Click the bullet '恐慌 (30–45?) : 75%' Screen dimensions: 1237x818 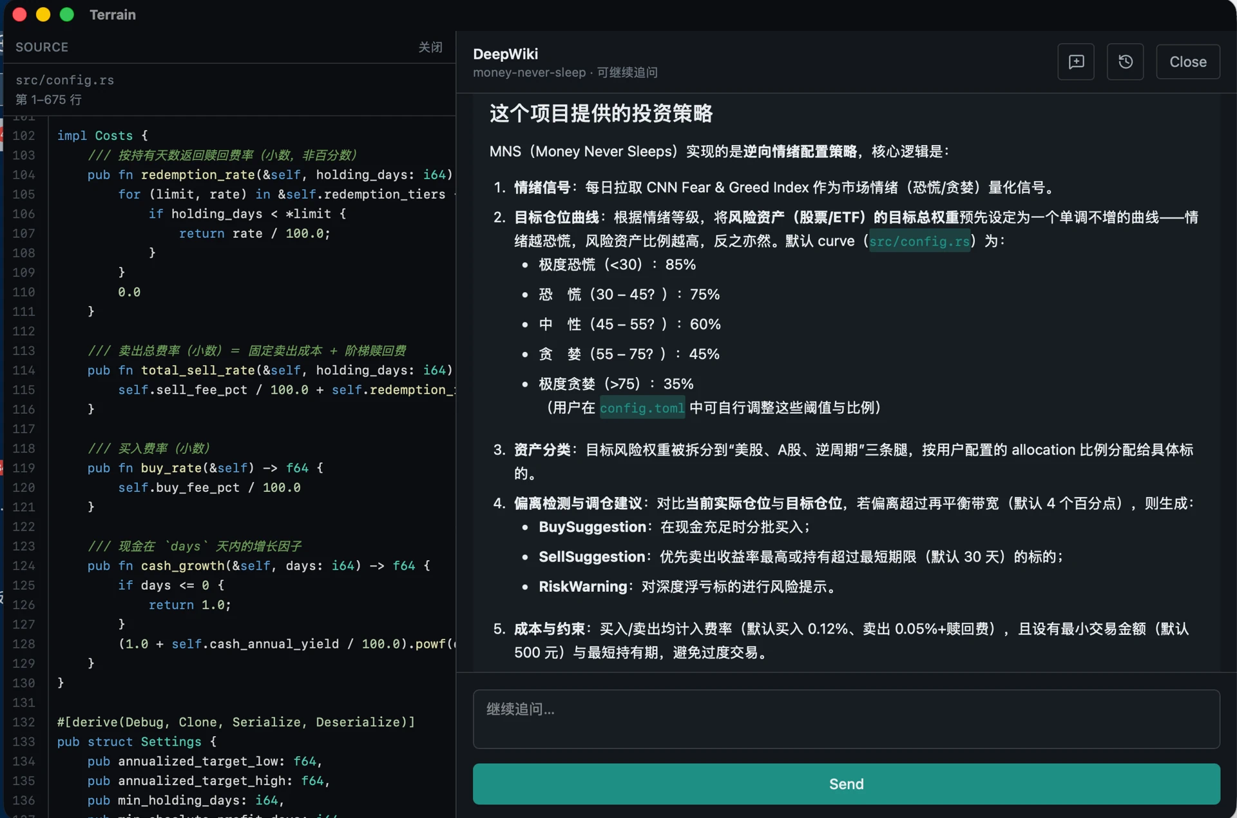click(629, 295)
